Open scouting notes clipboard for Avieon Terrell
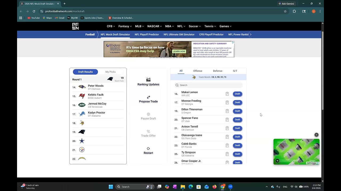Image resolution: width=341 pixels, height=191 pixels. coord(227,128)
